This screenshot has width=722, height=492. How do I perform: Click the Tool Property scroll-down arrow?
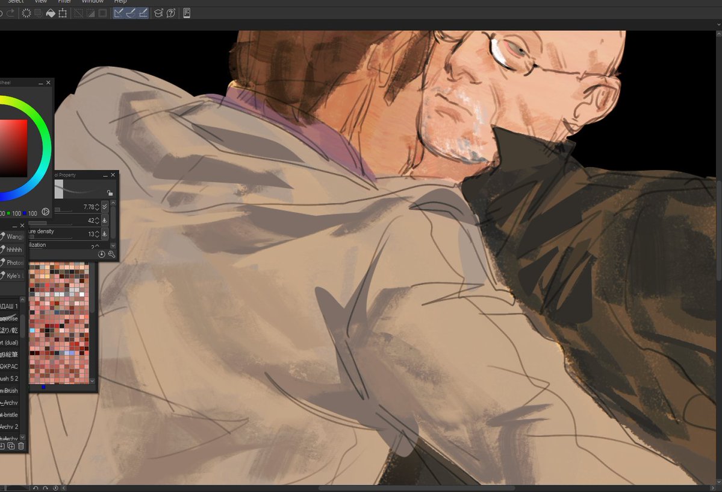click(113, 246)
